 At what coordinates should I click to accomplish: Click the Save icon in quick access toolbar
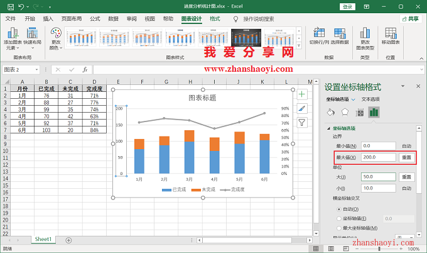click(x=10, y=6)
